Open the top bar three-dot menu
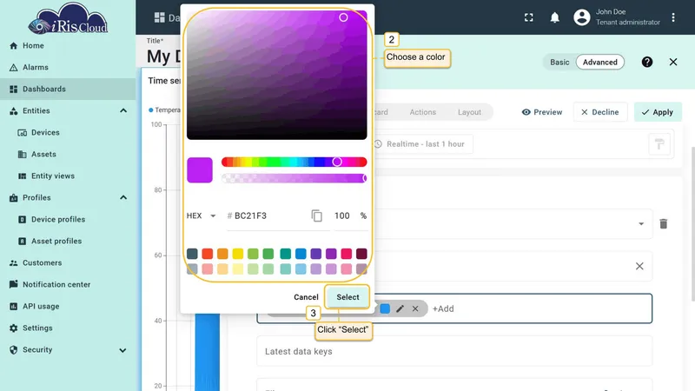 click(672, 17)
